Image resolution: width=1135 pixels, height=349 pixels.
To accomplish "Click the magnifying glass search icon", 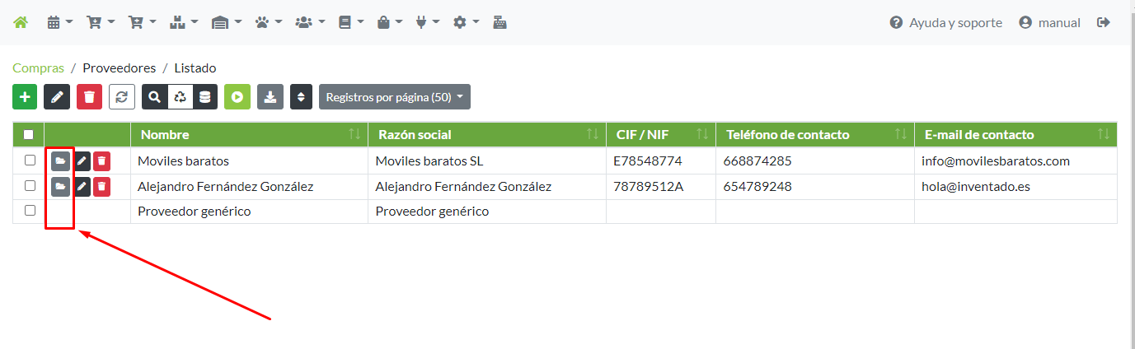I will pos(154,97).
